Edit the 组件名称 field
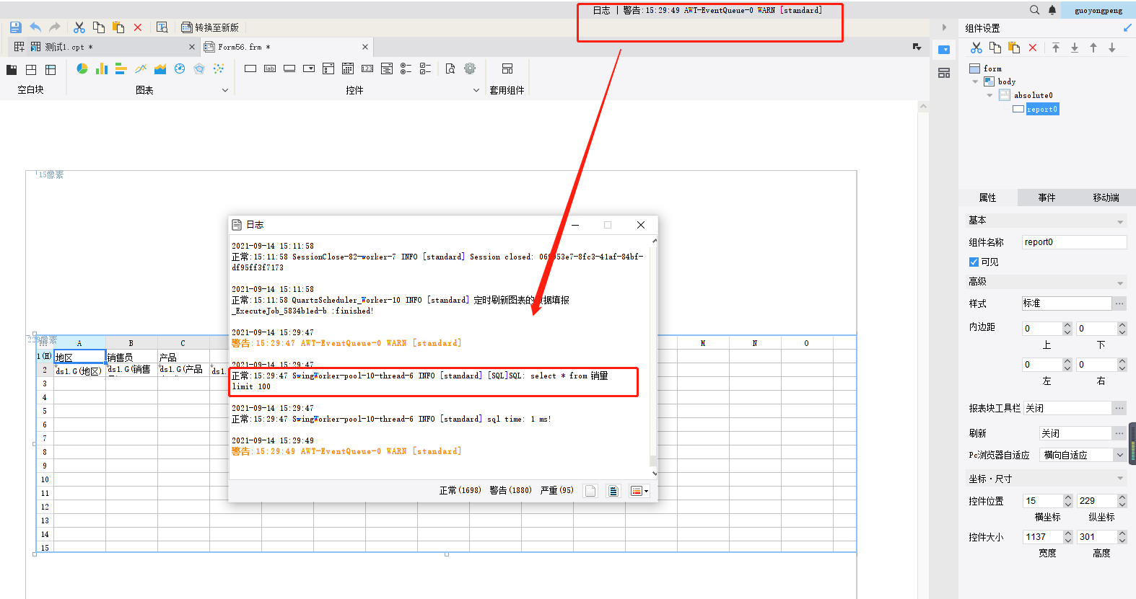Screen dimensions: 1136x599 click(1074, 242)
